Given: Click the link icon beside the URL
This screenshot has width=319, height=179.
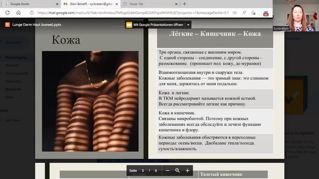Looking at the screenshot, I should point(235,12).
